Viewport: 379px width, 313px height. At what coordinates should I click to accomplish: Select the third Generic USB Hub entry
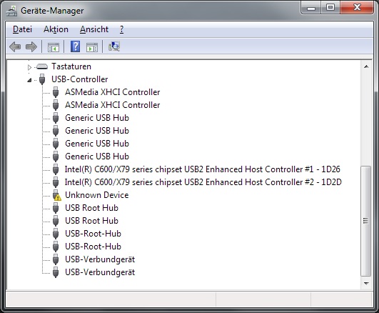pyautogui.click(x=97, y=144)
